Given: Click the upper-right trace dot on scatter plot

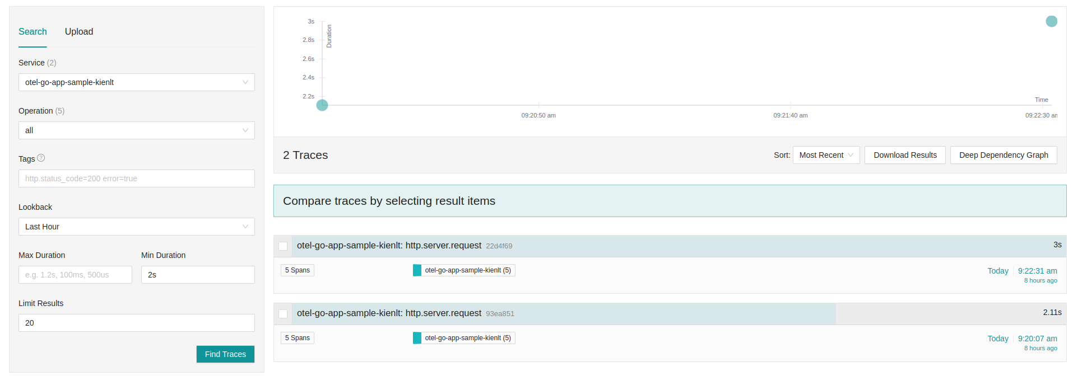Looking at the screenshot, I should (x=1051, y=21).
